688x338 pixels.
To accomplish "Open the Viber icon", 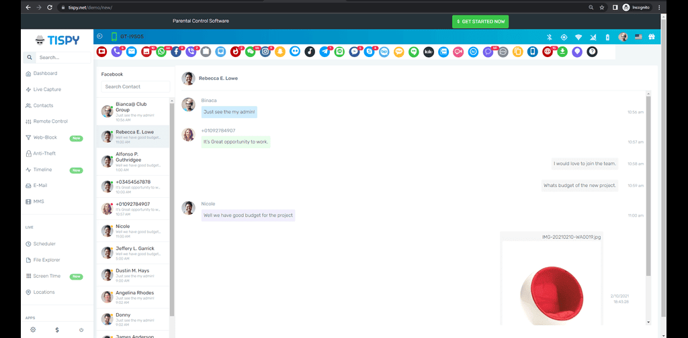I will click(x=191, y=52).
